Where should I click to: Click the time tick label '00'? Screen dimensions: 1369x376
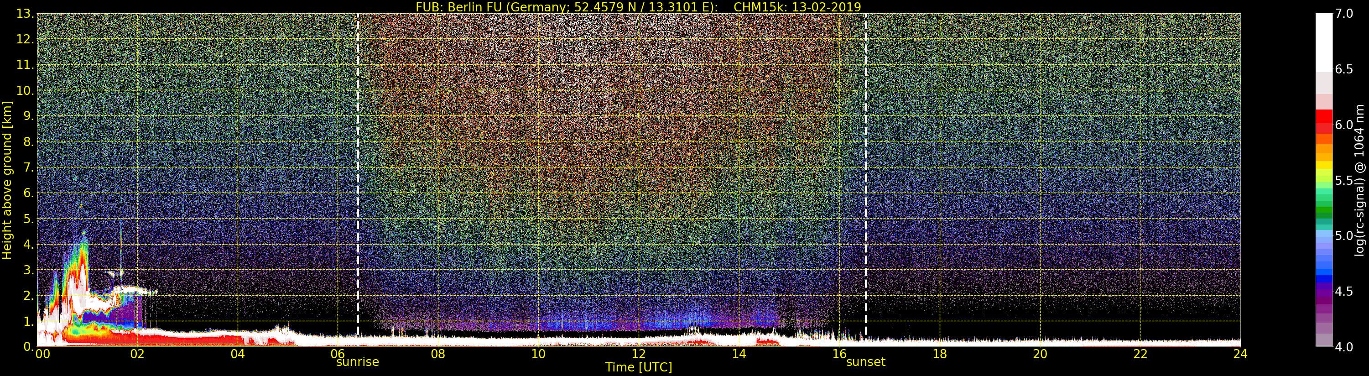coord(42,354)
